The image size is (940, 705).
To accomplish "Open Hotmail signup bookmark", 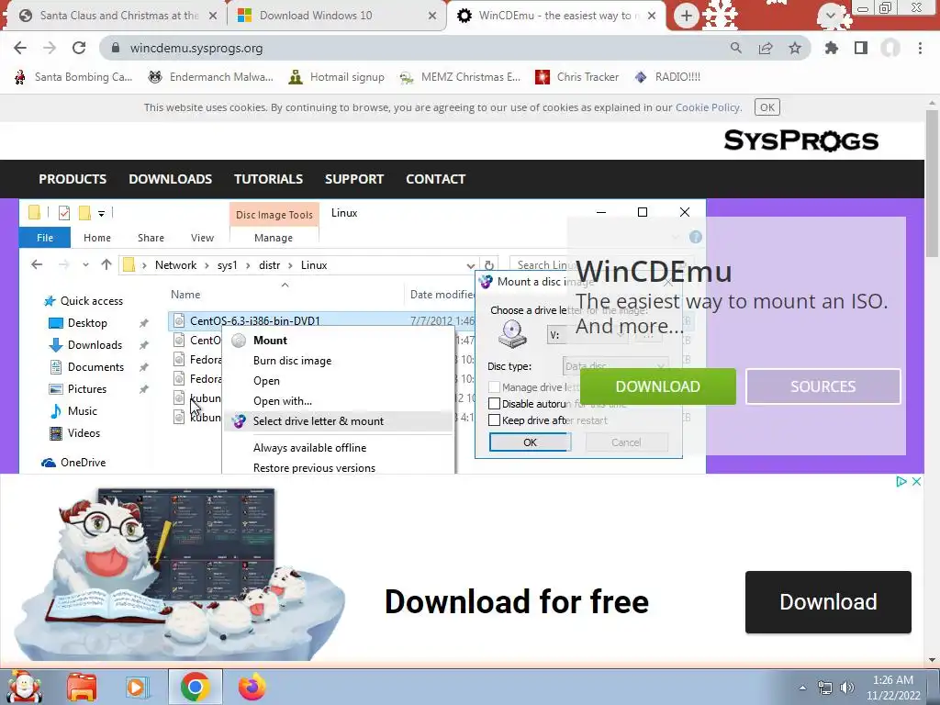I will point(337,77).
